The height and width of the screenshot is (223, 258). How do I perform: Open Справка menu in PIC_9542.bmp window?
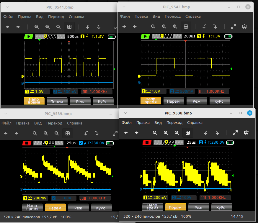pos(193,17)
